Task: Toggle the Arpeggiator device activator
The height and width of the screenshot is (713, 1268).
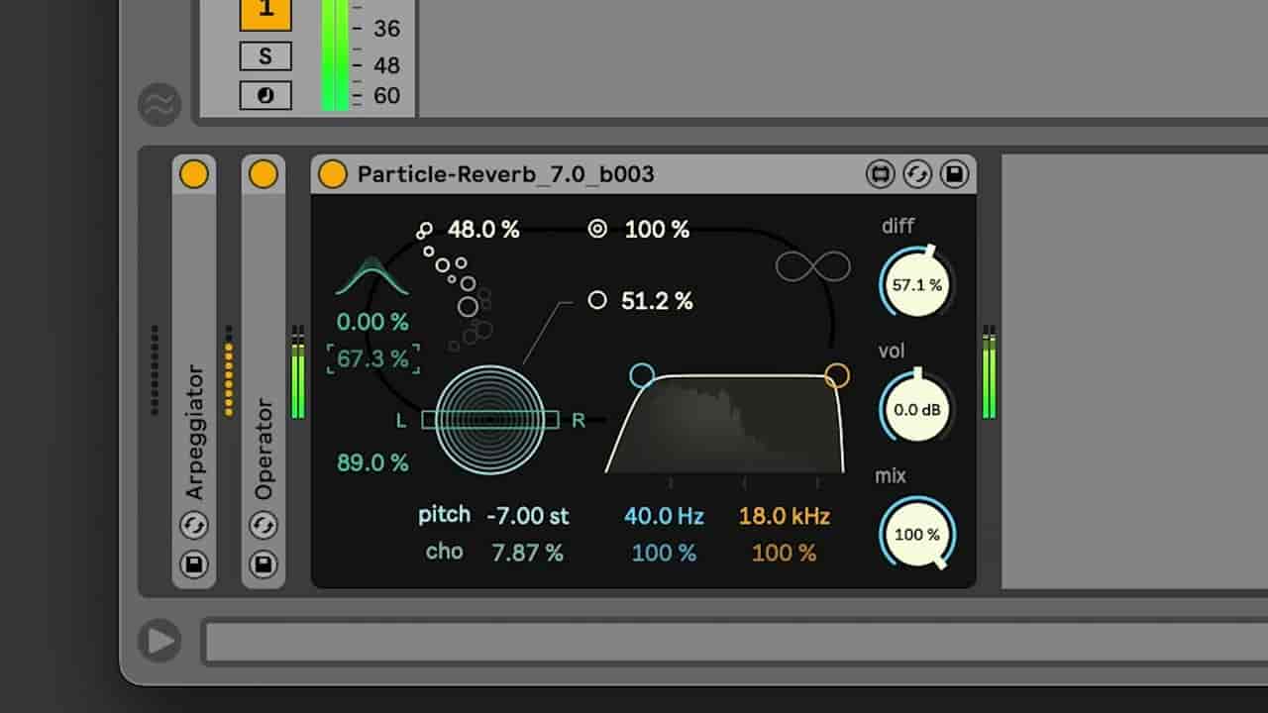Action: [x=194, y=174]
